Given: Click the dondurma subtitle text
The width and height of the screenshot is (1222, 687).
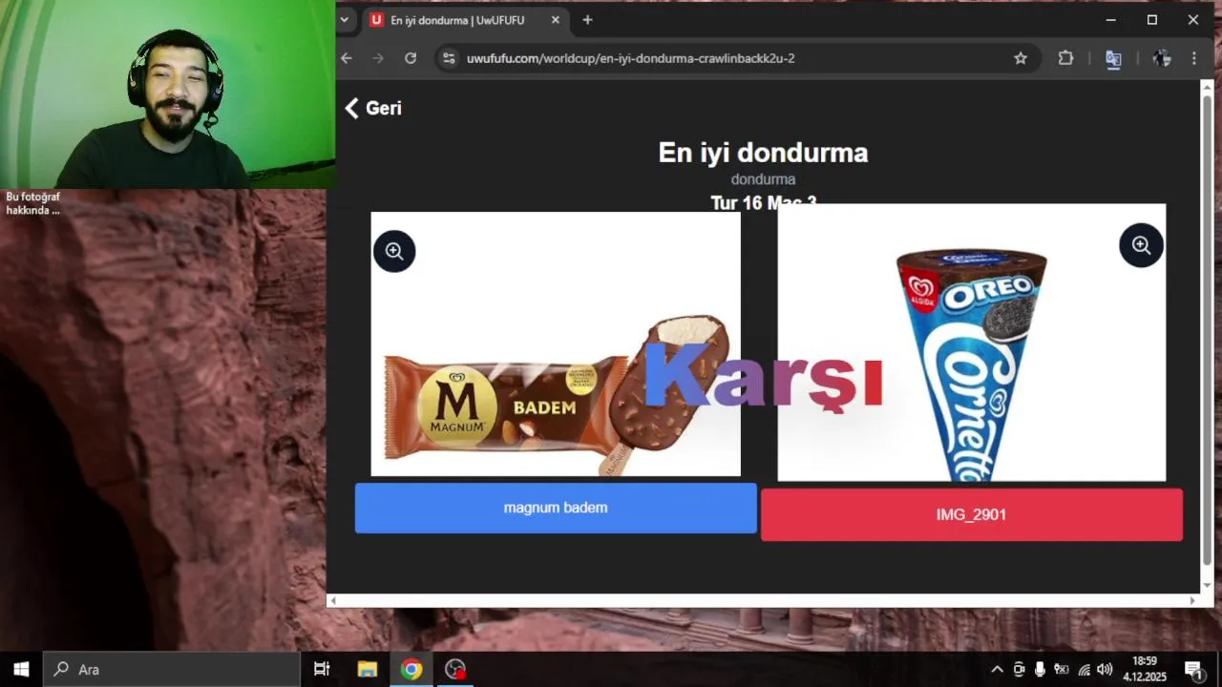Looking at the screenshot, I should pyautogui.click(x=763, y=179).
